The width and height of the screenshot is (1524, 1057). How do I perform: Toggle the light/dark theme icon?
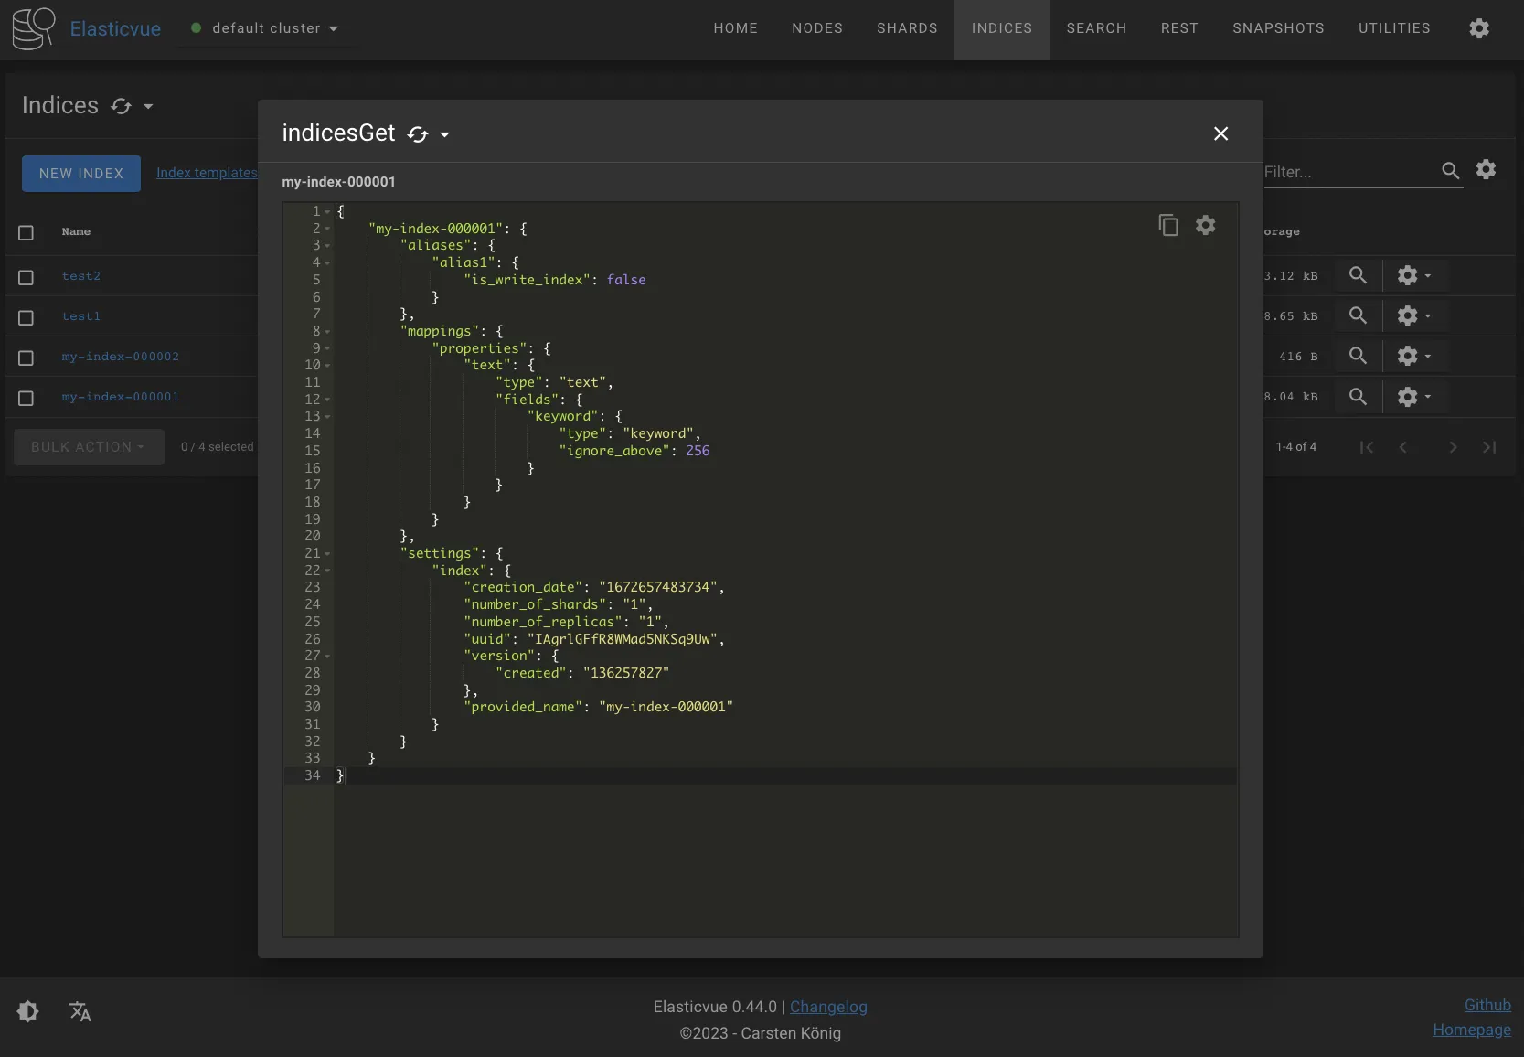[28, 1011]
